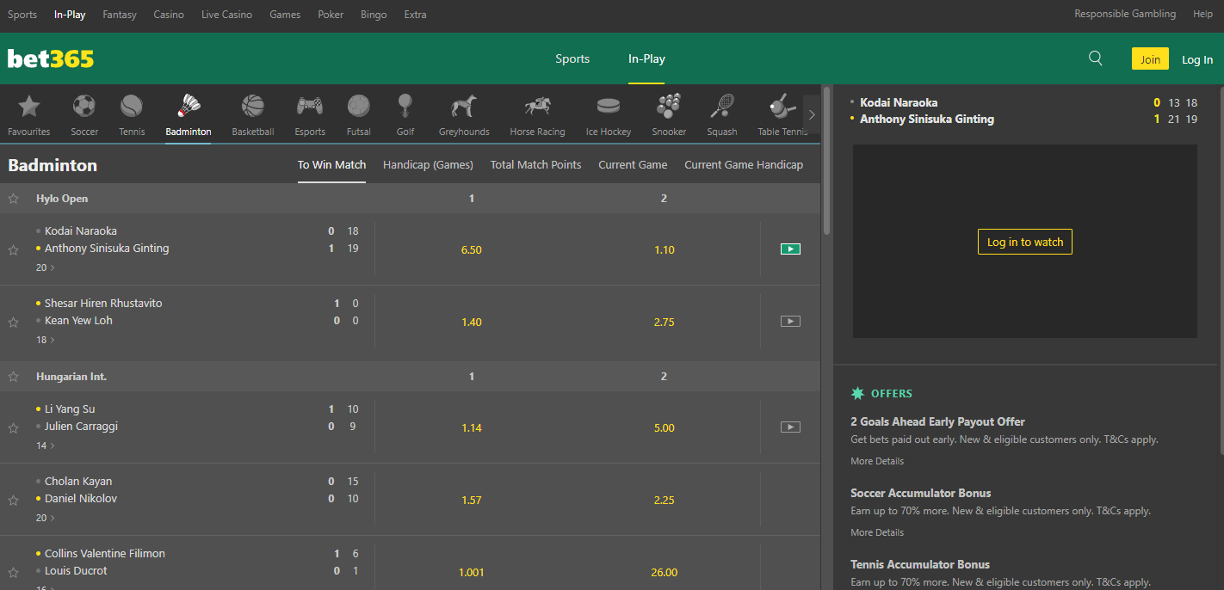This screenshot has height=590, width=1224.
Task: Open More Details for Soccer Accumulator Bonus
Action: pyautogui.click(x=877, y=532)
